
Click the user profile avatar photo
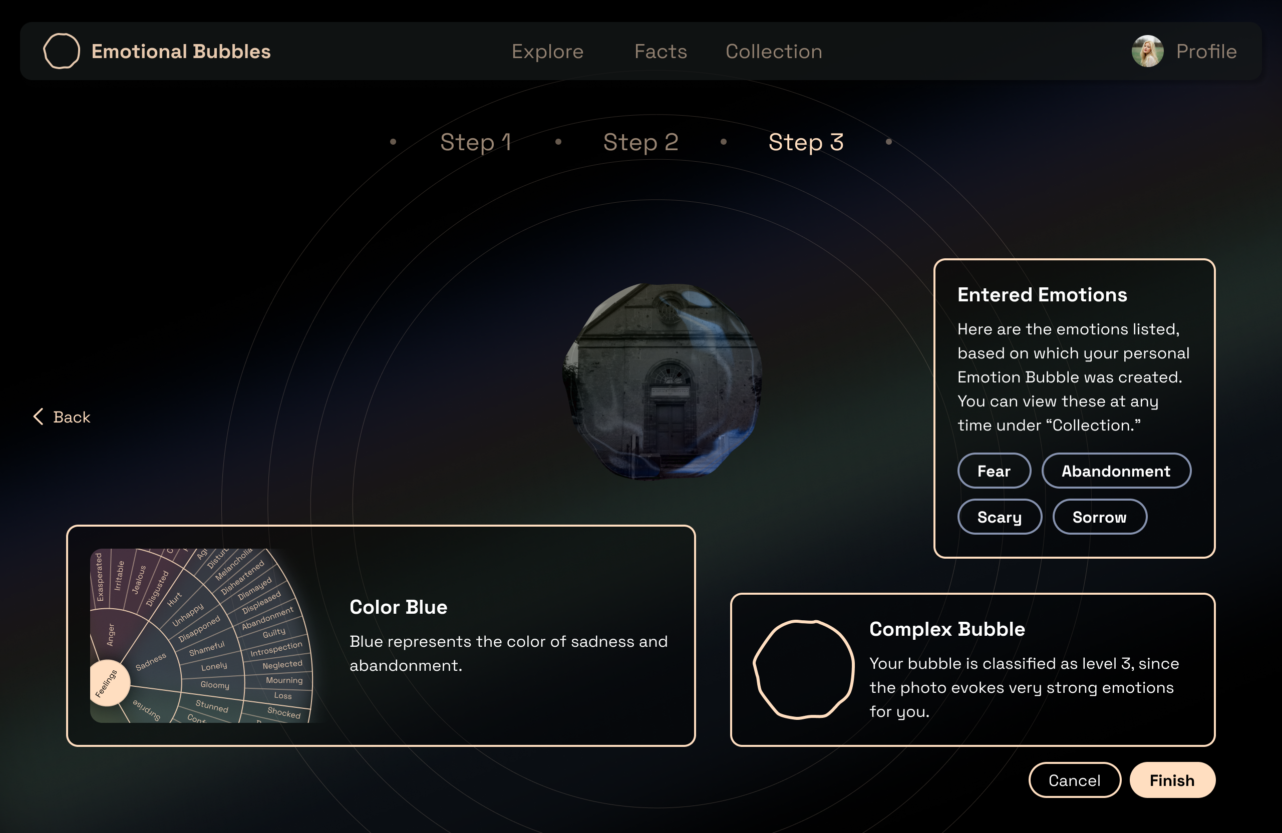coord(1147,51)
